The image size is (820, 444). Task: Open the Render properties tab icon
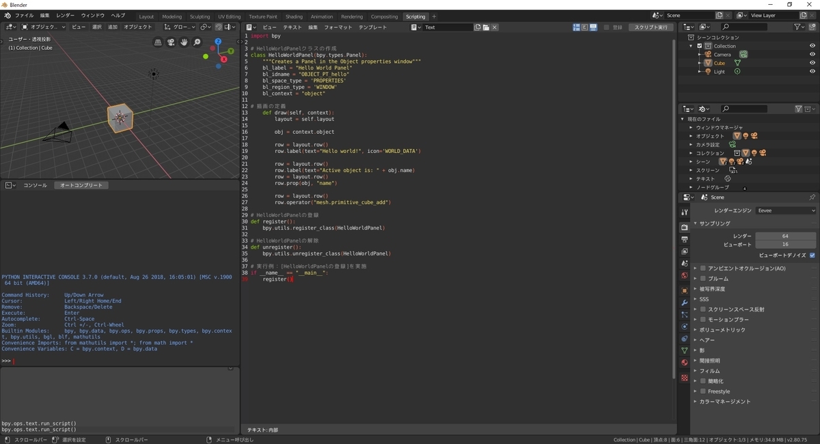click(684, 227)
